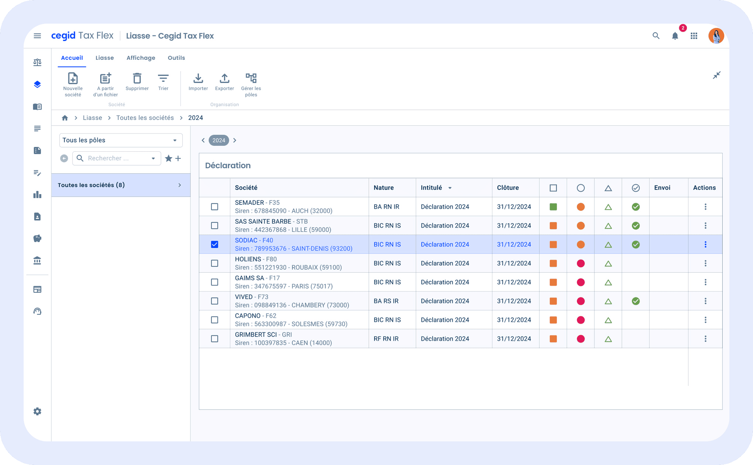
Task: Click A partir d'un fichier icon
Action: click(105, 79)
